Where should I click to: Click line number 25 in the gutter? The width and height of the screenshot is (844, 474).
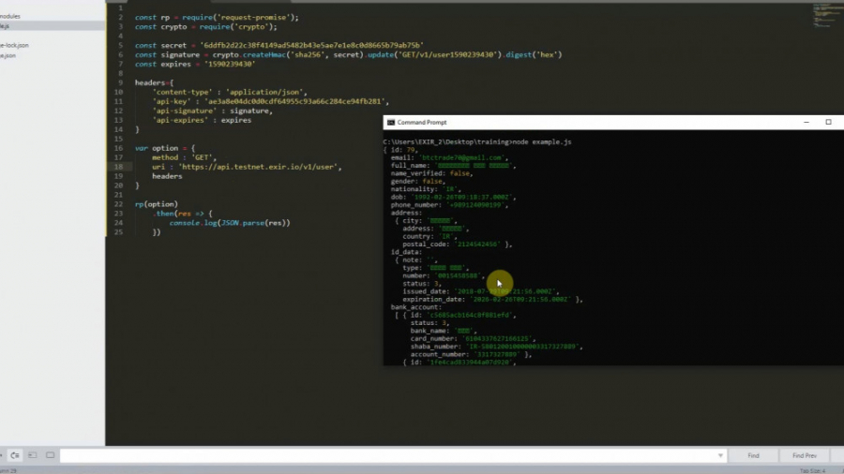[x=118, y=232]
